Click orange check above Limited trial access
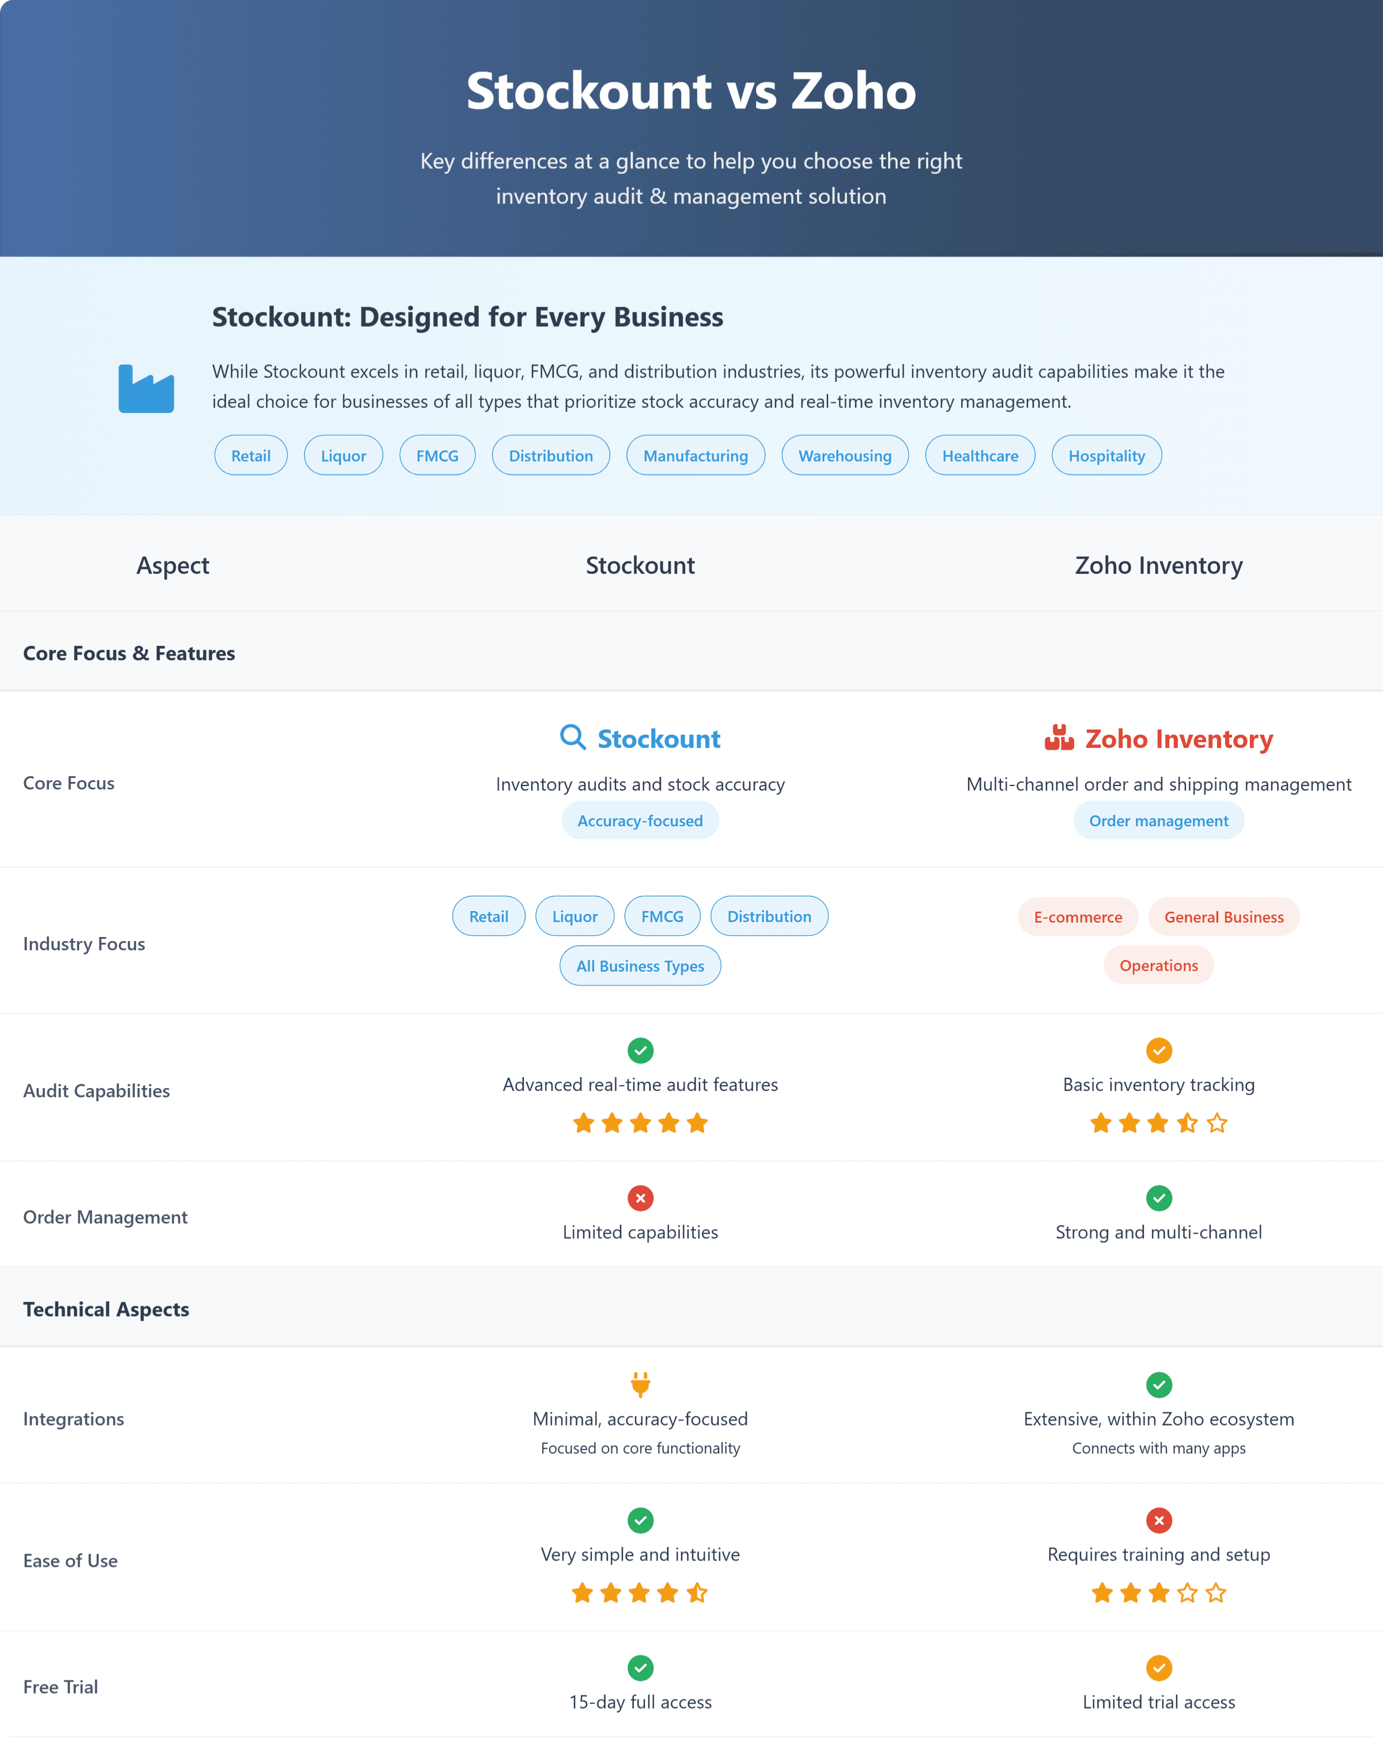 click(x=1159, y=1668)
